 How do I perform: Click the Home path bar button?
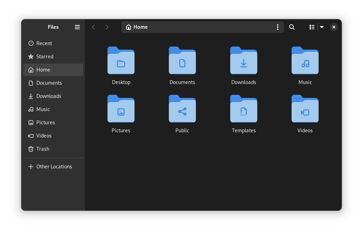tap(137, 27)
